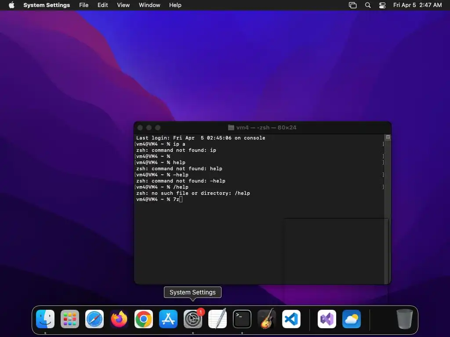Screen dimensions: 450x337
Task: Open the Apple menu
Action: coord(11,5)
